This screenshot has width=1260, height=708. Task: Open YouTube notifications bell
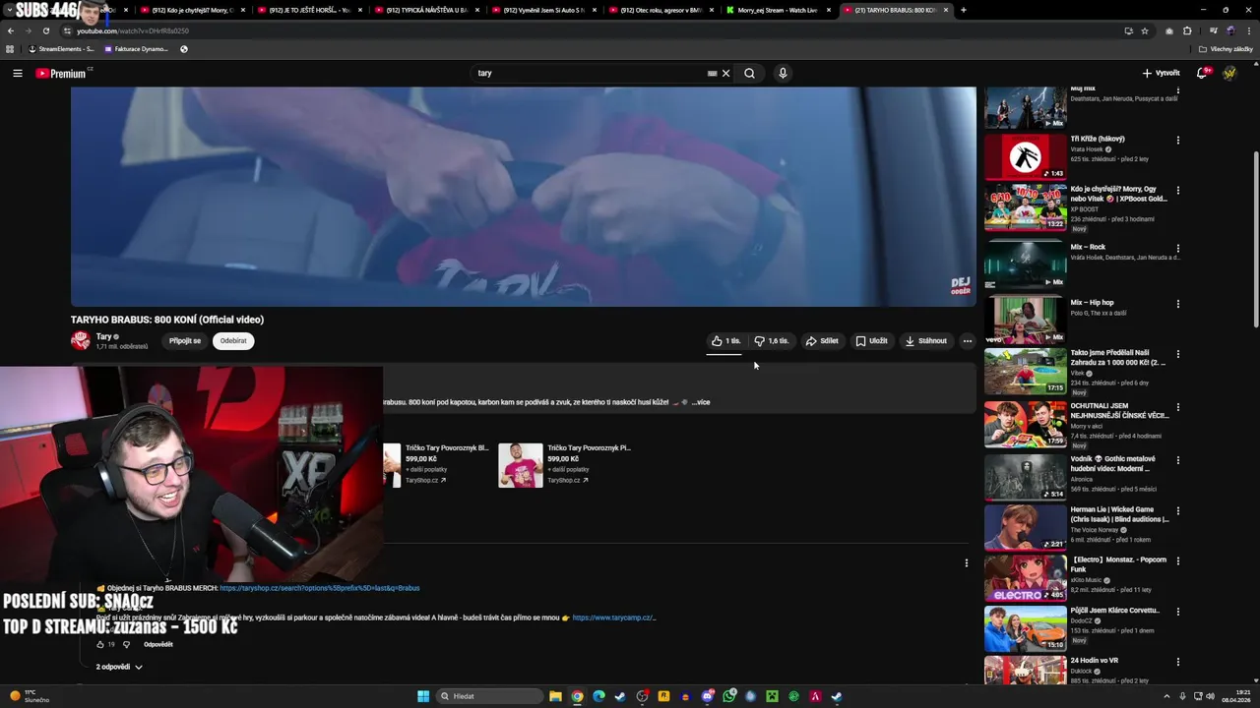click(x=1202, y=73)
